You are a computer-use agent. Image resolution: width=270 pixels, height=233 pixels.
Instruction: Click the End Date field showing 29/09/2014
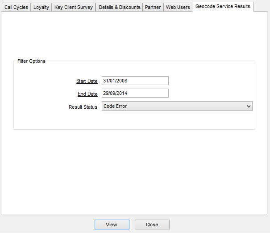pyautogui.click(x=135, y=93)
